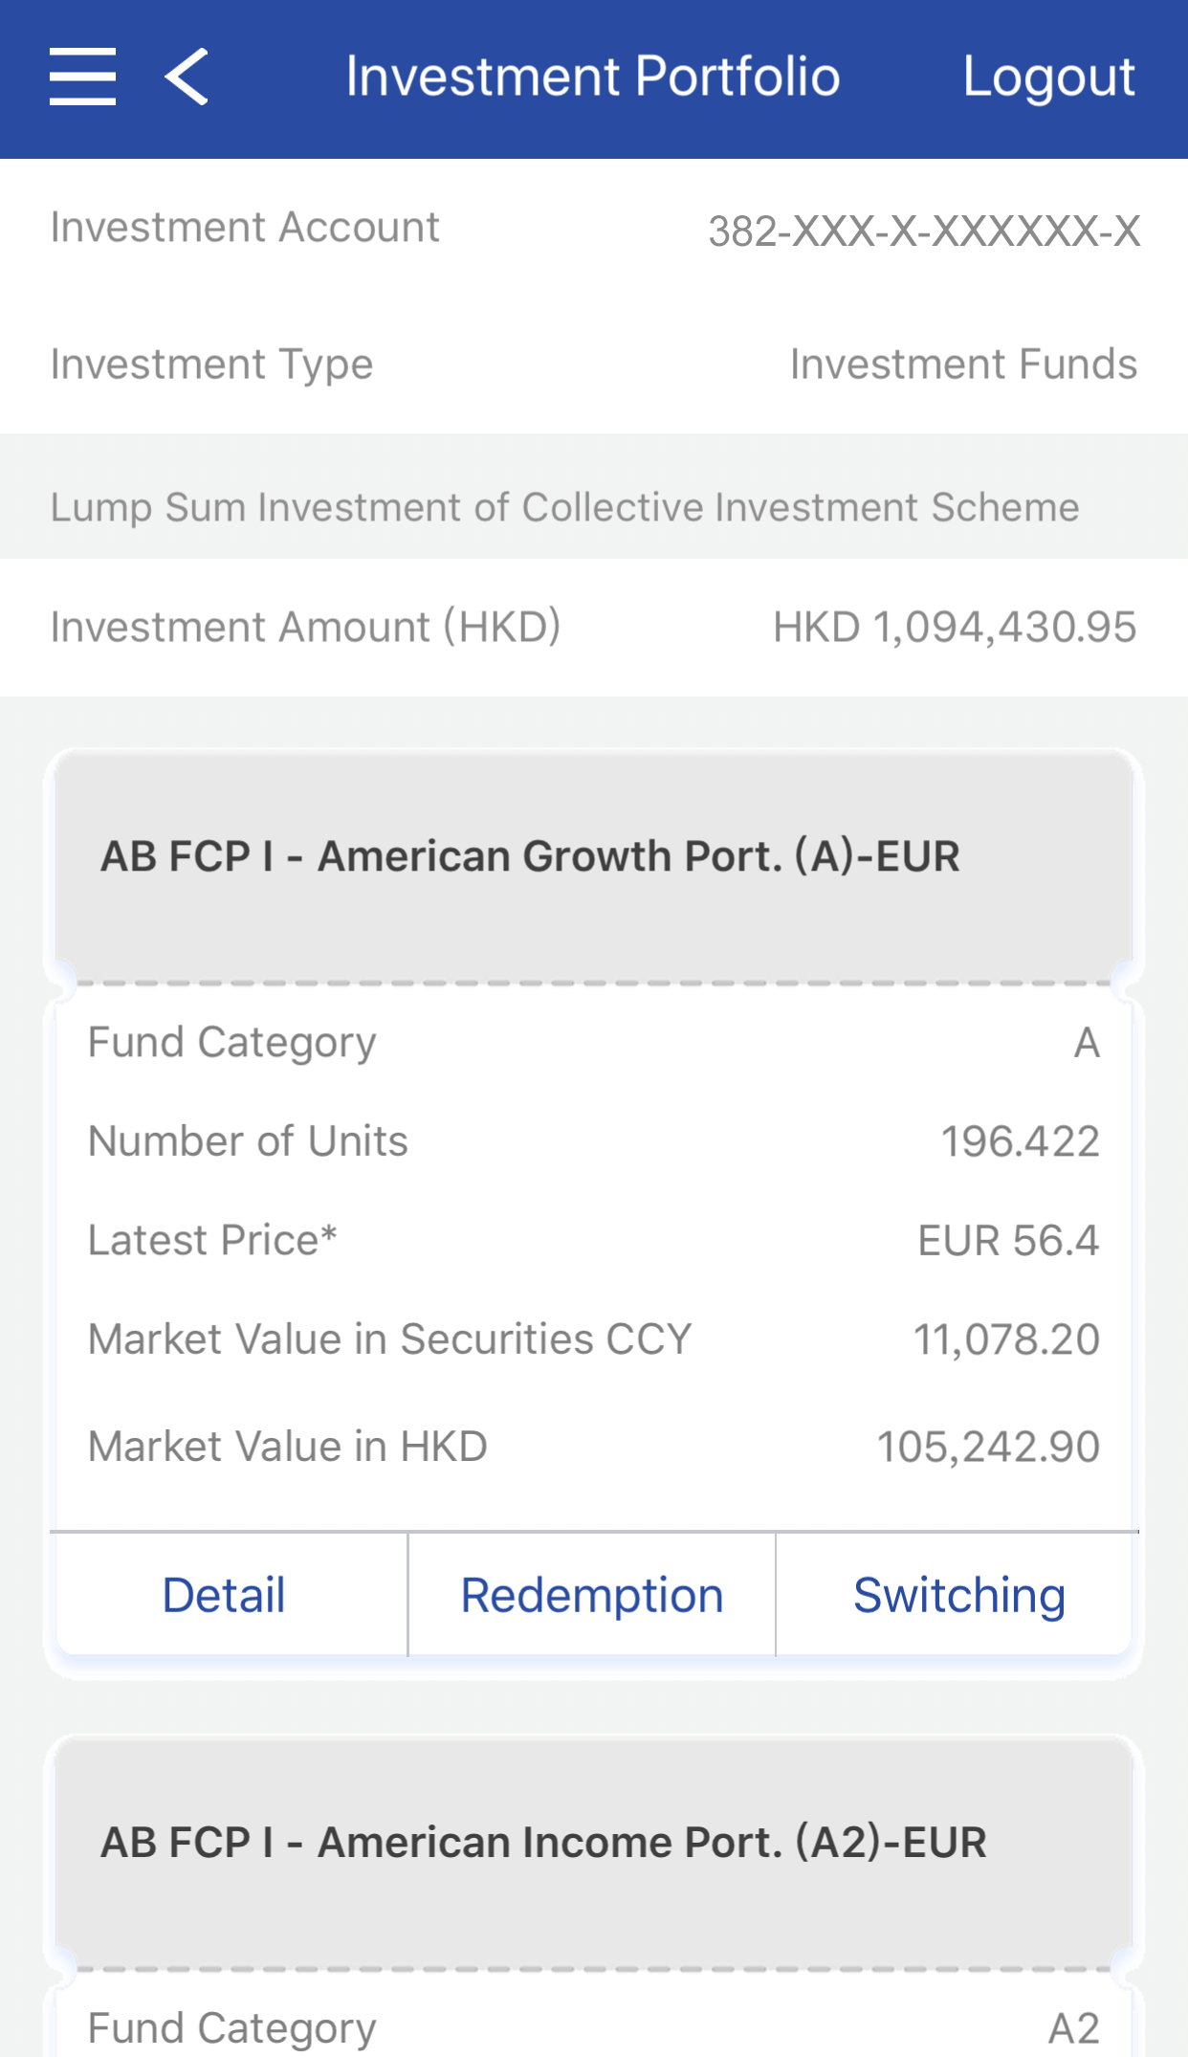Select Switching for American Growth fund

(x=958, y=1595)
